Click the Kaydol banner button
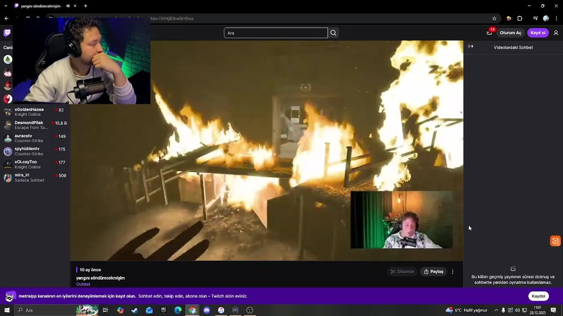Image resolution: width=563 pixels, height=316 pixels. [538, 296]
